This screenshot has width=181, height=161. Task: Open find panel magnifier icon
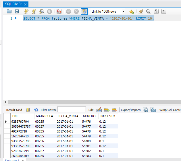click(x=148, y=12)
